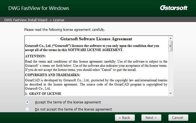Click the Gstarsoft Software License Agreement heading
Image resolution: width=196 pixels, height=123 pixels.
click(96, 39)
